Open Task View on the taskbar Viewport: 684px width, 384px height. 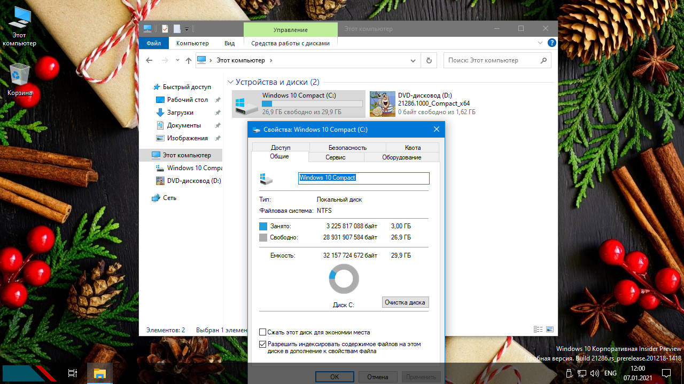click(x=73, y=373)
